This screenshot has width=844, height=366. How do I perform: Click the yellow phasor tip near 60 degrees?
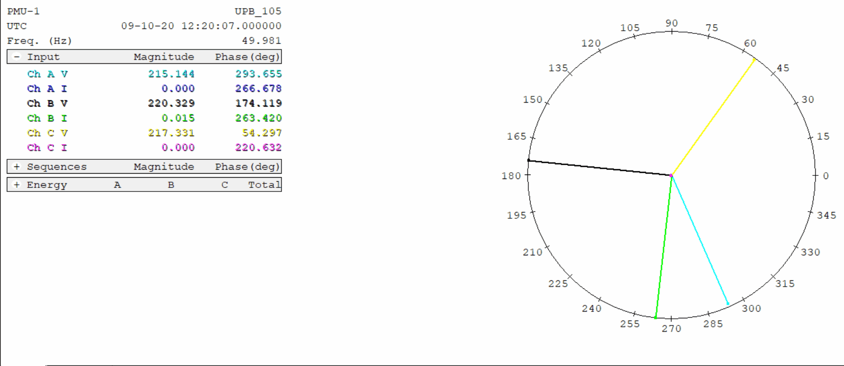[755, 59]
